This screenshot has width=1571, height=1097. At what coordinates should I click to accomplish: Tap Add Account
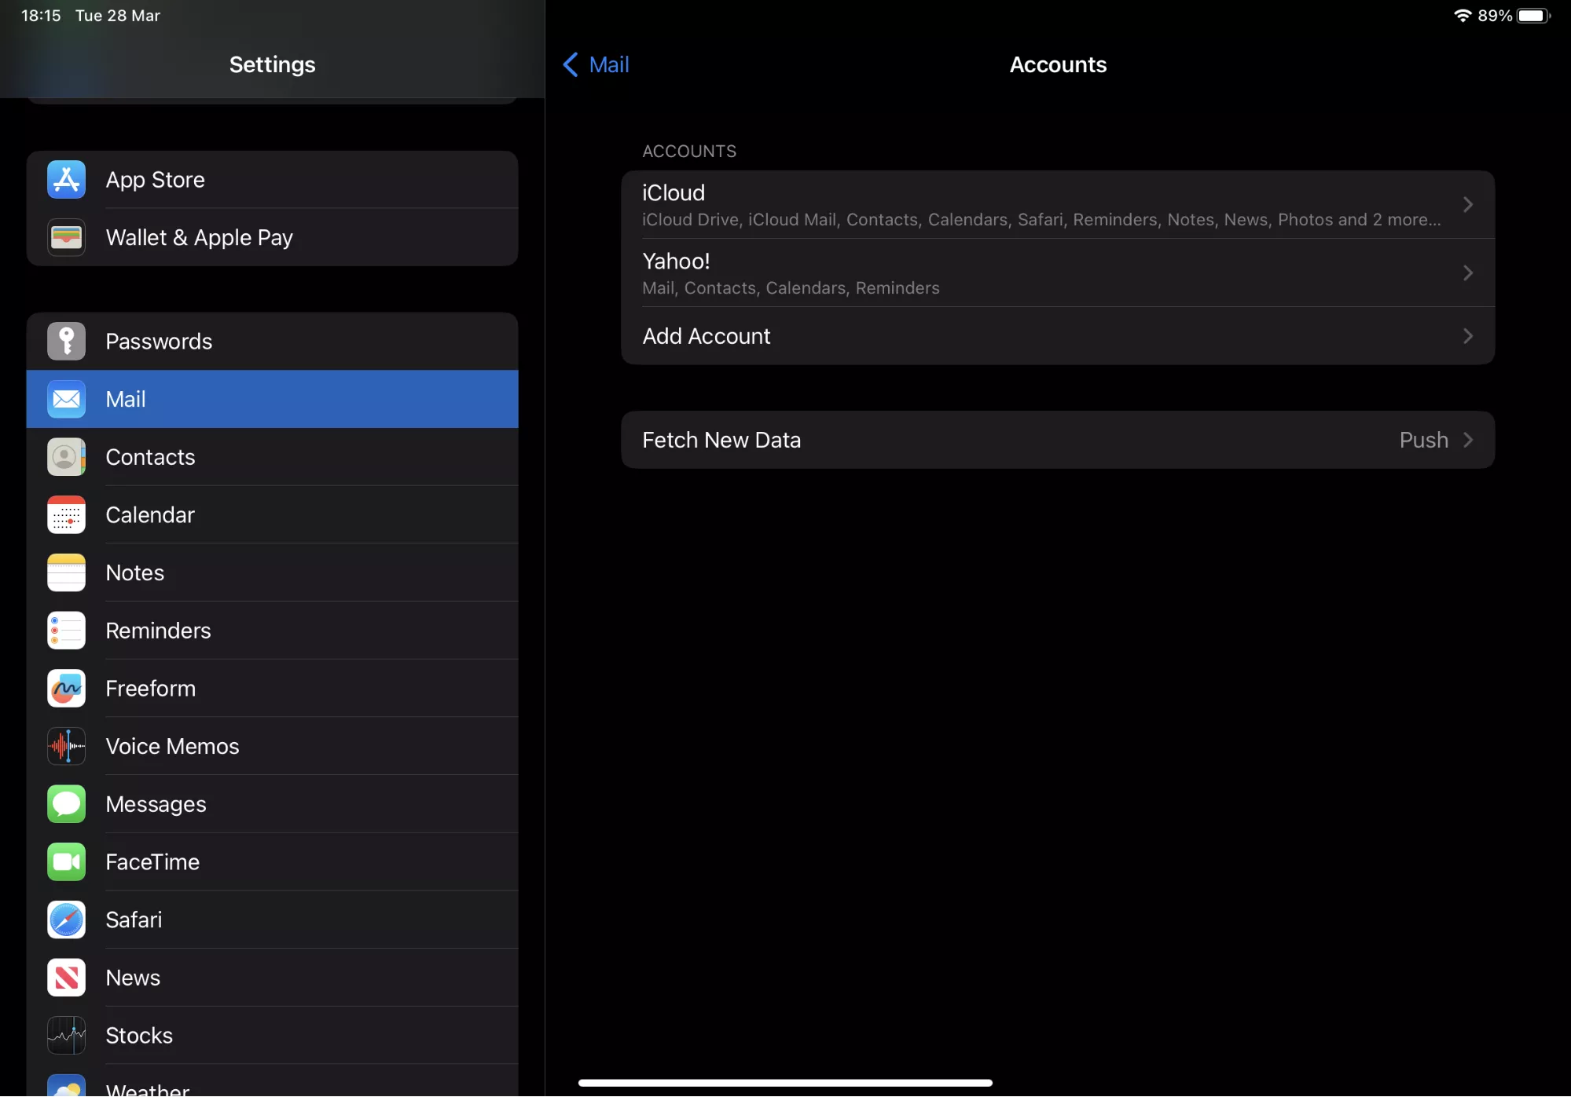pyautogui.click(x=1057, y=336)
